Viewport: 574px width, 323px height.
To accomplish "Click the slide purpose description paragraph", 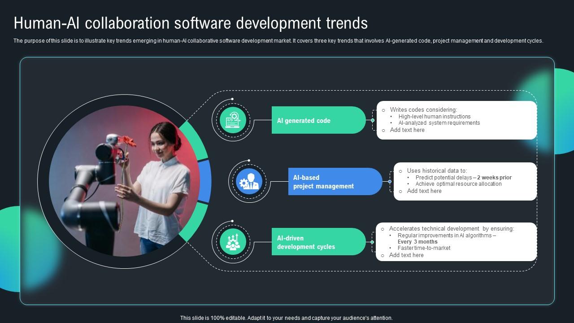I will 278,41.
